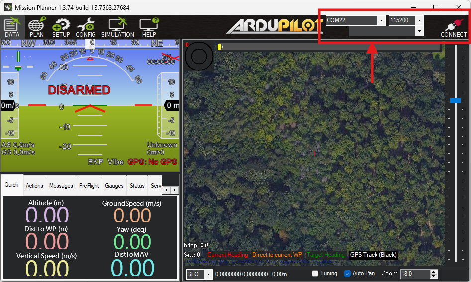Increase Zoom value with up stepper

click(x=434, y=272)
